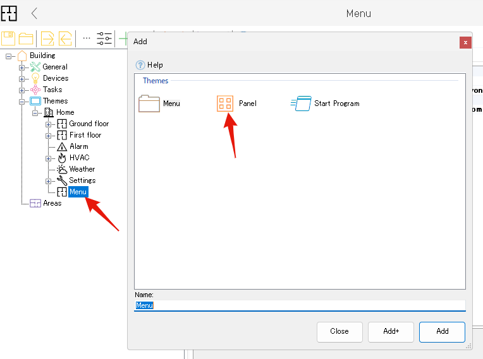Viewport: 483px width, 359px height.
Task: Select the Building house icon
Action: pos(22,56)
